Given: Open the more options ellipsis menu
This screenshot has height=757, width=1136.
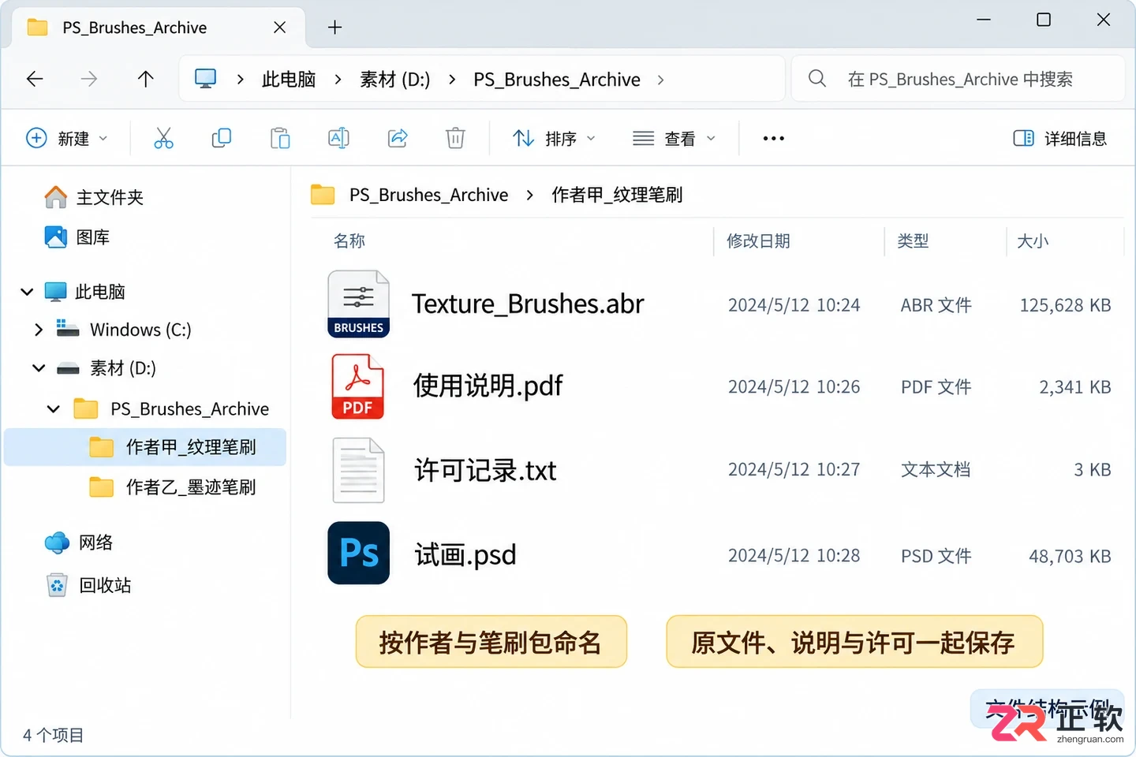Looking at the screenshot, I should [x=773, y=139].
